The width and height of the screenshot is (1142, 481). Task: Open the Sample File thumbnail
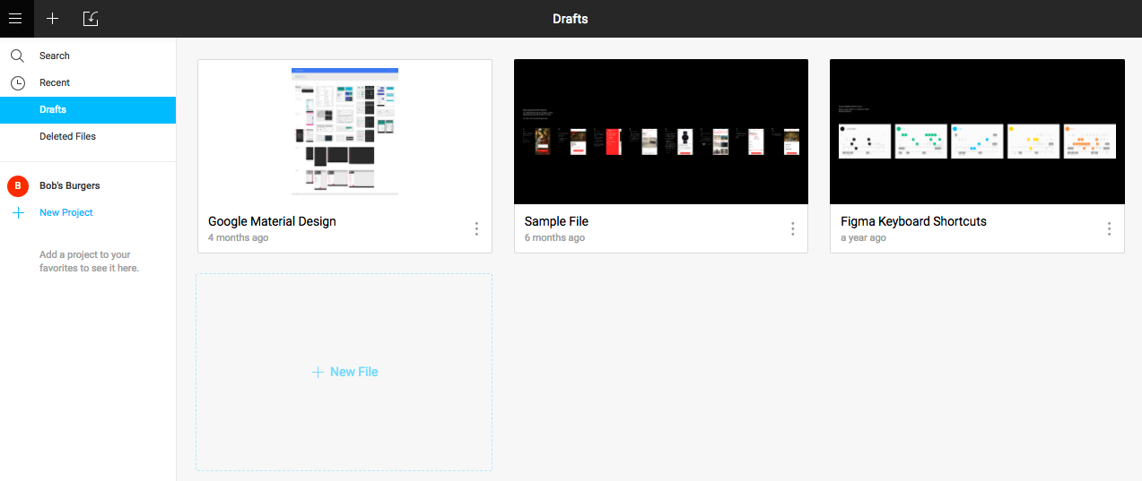(x=660, y=132)
